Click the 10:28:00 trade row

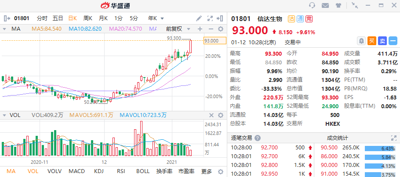pyautogui.click(x=271, y=148)
